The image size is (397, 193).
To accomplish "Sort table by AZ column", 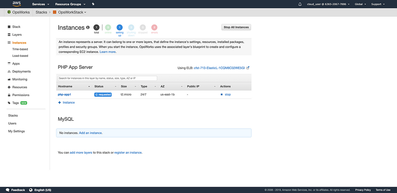I will [172, 86].
